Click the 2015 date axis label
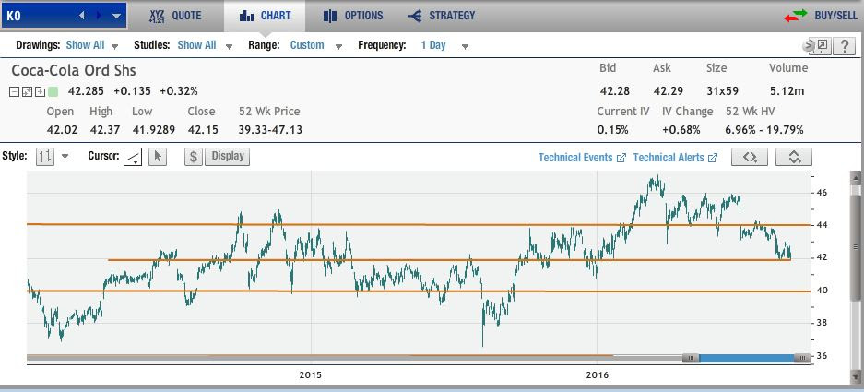 pyautogui.click(x=310, y=374)
